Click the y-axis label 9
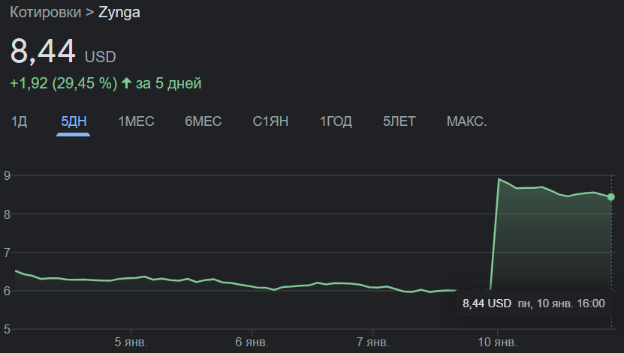The width and height of the screenshot is (624, 353). click(7, 175)
